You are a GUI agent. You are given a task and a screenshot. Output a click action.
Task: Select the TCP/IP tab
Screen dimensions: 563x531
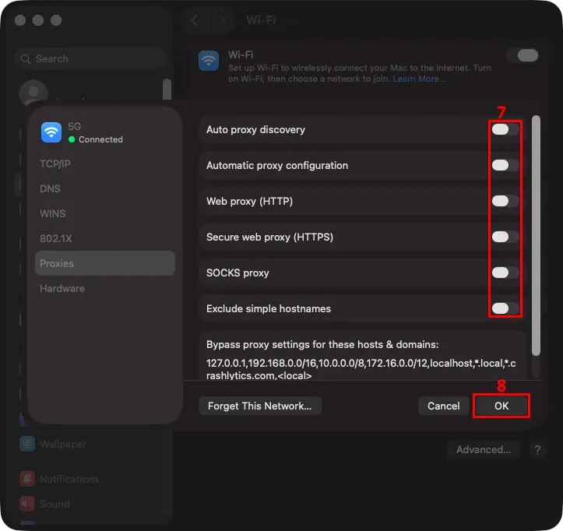point(55,164)
